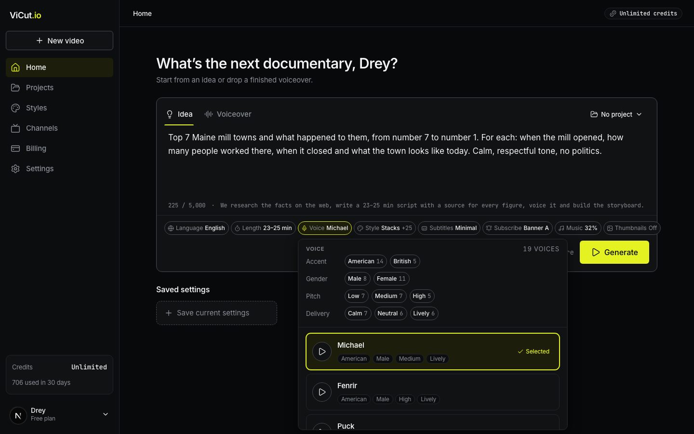Screen dimensions: 694x434
Task: Enable the Calm delivery filter
Action: click(358, 313)
